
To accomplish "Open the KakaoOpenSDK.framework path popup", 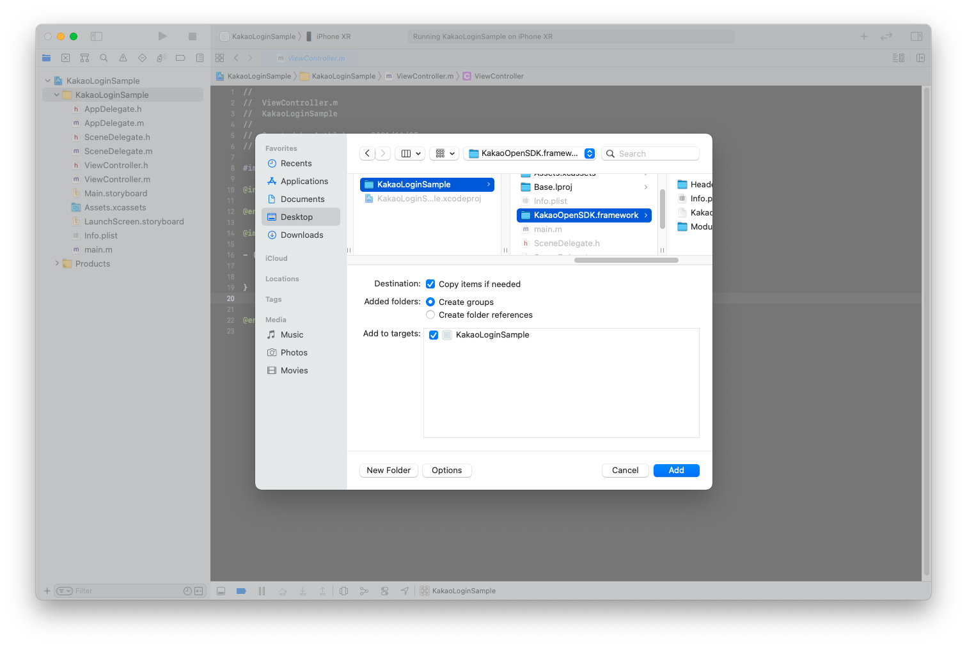I will (530, 153).
